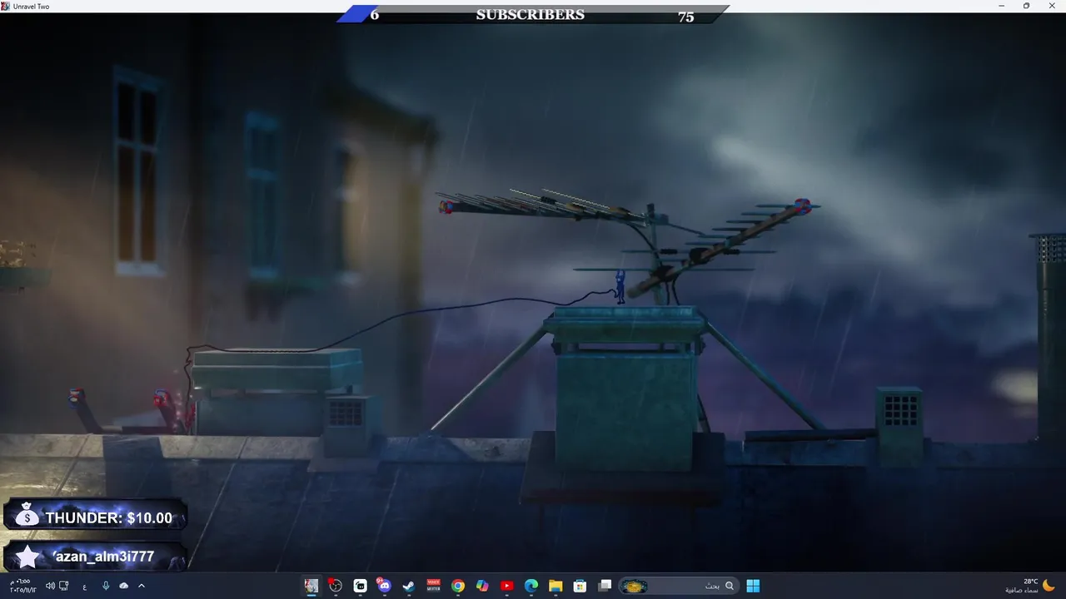Click the star icon beside azan_alm3i777
This screenshot has height=599, width=1066.
(x=27, y=557)
